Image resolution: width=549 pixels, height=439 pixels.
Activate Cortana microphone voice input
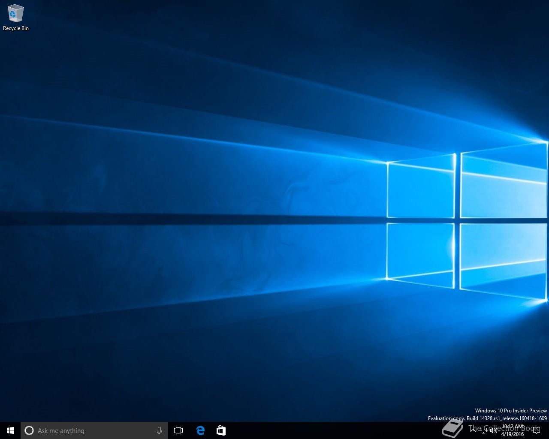[x=159, y=430]
